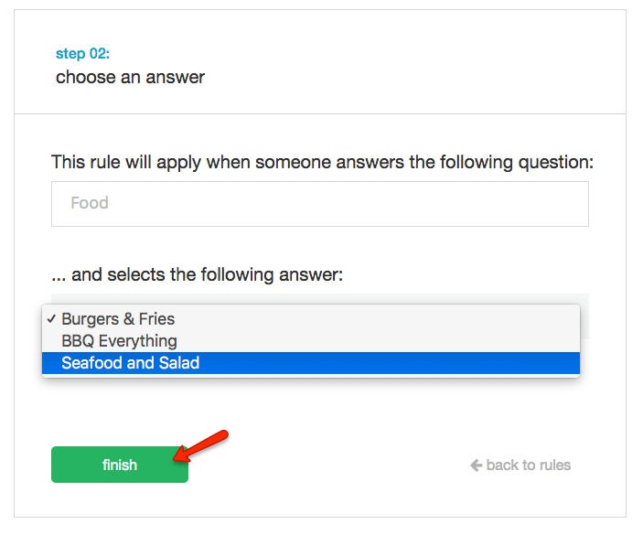Click the horizontal divider under the header

pos(320,113)
